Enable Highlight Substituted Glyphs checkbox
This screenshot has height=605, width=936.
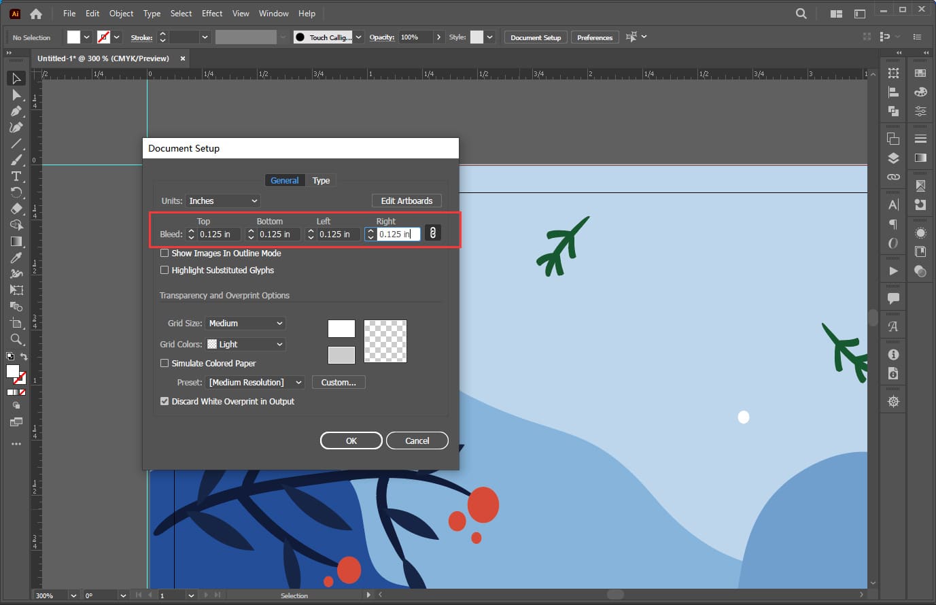164,270
